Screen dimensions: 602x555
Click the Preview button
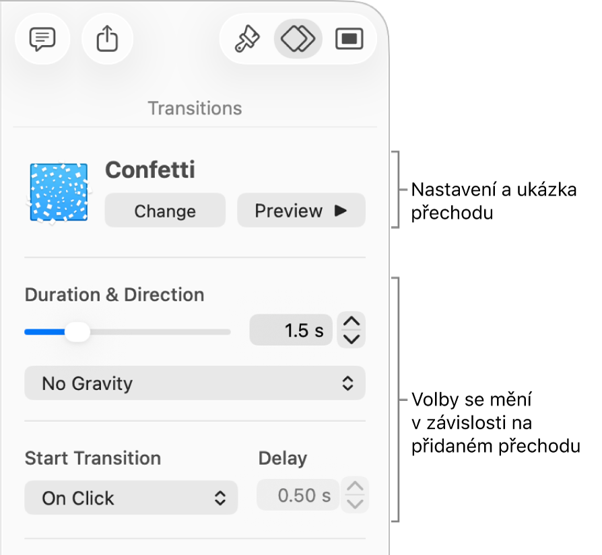pyautogui.click(x=301, y=211)
